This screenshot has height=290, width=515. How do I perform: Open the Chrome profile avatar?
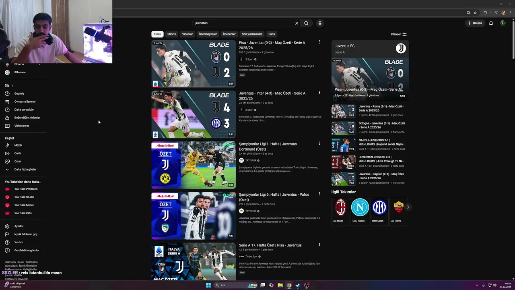point(503,12)
